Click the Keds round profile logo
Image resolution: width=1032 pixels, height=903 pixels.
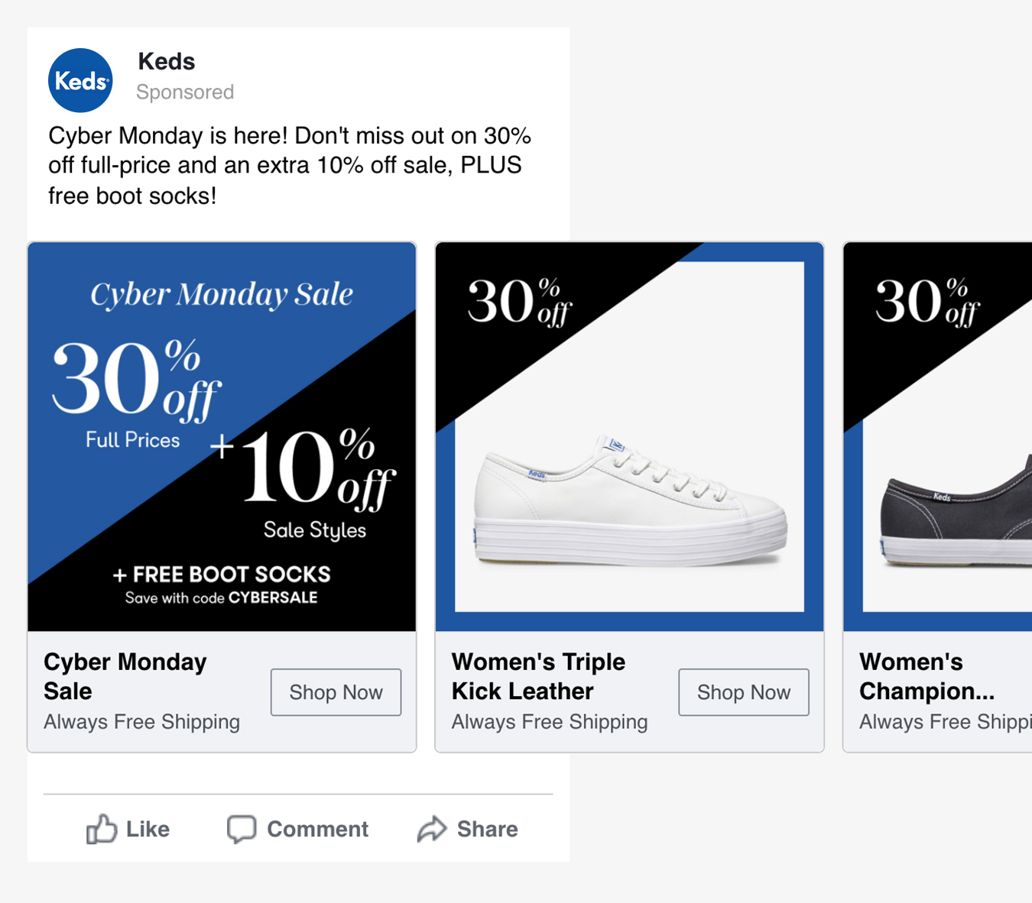[x=80, y=80]
